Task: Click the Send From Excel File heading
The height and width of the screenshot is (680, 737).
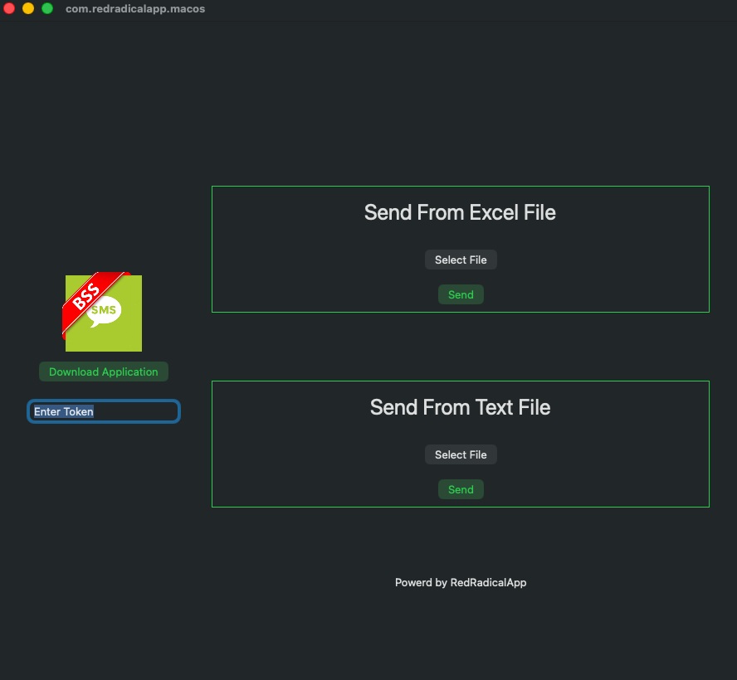Action: (460, 212)
